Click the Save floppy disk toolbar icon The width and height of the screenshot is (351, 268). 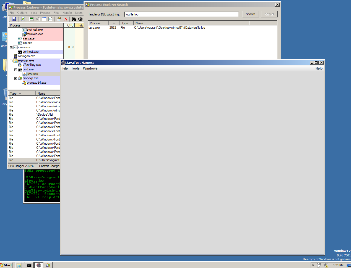pos(14,19)
